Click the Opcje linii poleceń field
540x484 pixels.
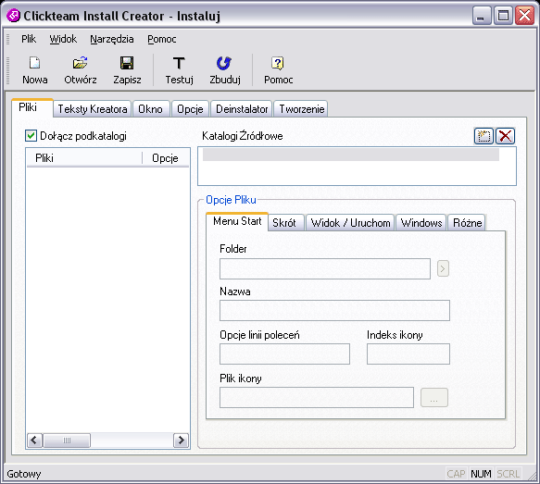tap(284, 354)
